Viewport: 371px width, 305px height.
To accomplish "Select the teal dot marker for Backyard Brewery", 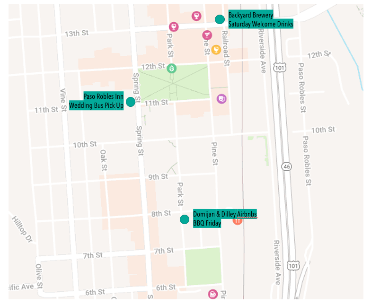I will click(x=219, y=19).
